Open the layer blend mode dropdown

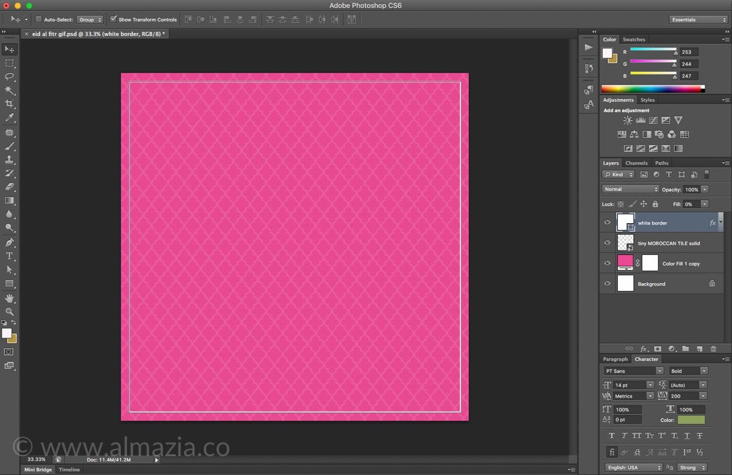pyautogui.click(x=630, y=190)
